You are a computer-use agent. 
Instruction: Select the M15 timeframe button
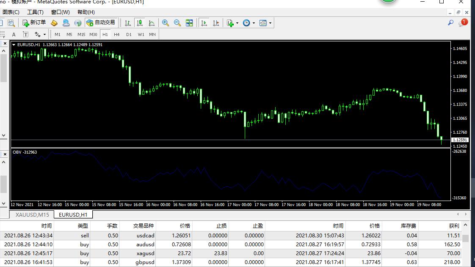click(x=81, y=34)
